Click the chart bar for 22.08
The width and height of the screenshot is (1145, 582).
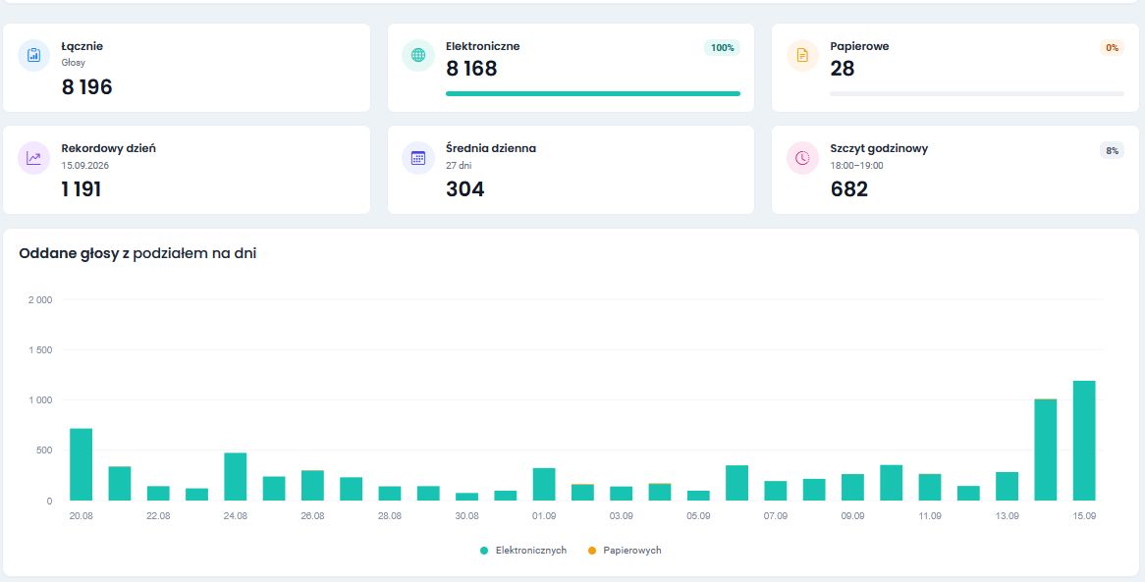[x=158, y=494]
